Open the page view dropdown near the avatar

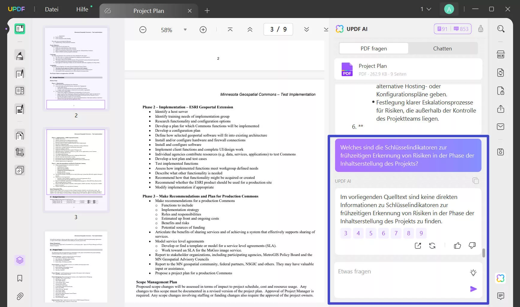(426, 9)
